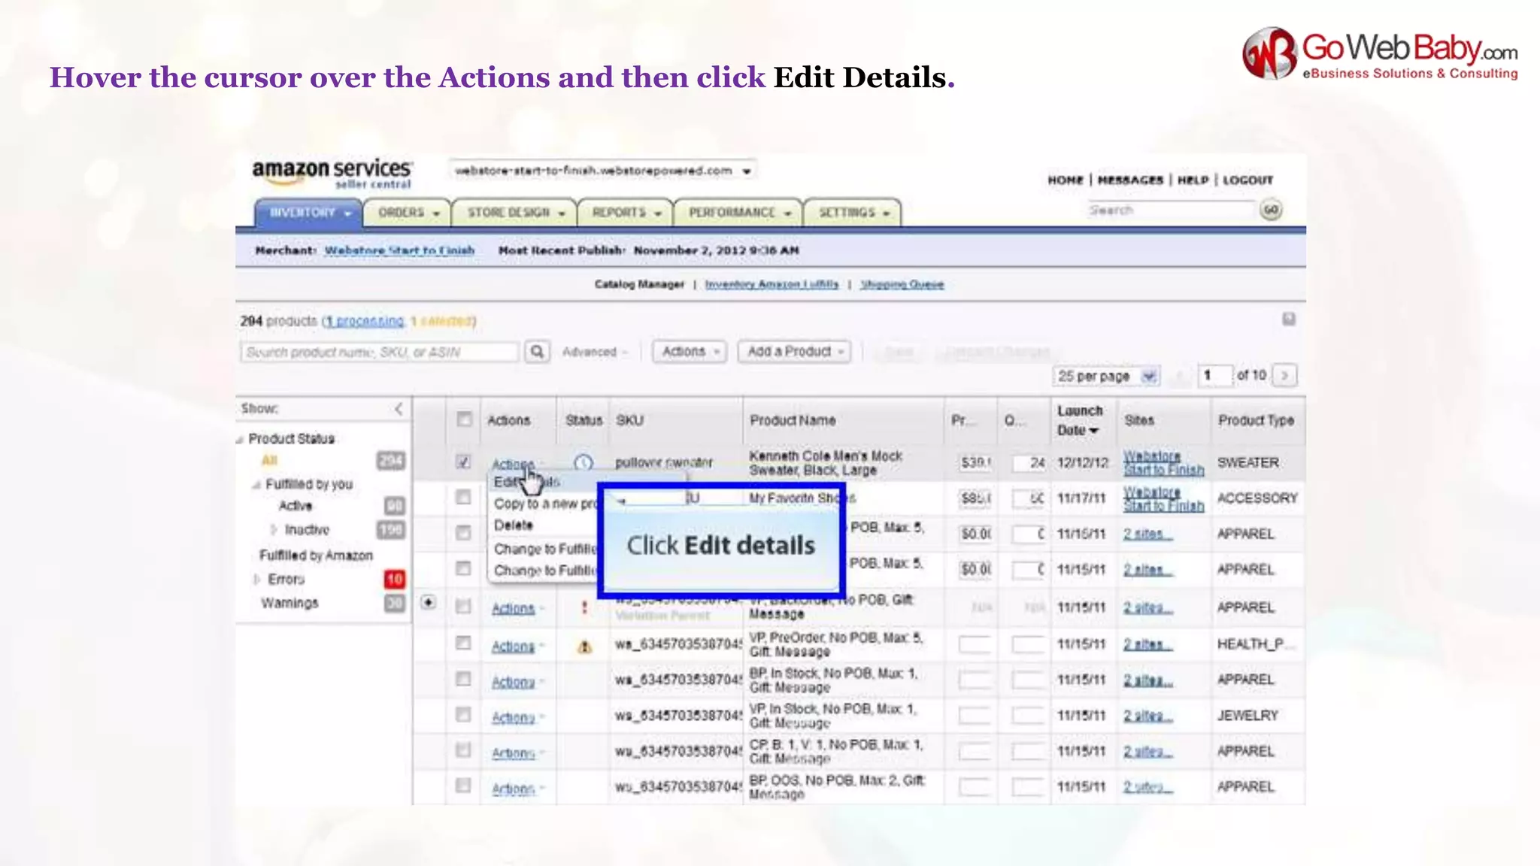
Task: Click Catalog Manager label
Action: pos(639,284)
